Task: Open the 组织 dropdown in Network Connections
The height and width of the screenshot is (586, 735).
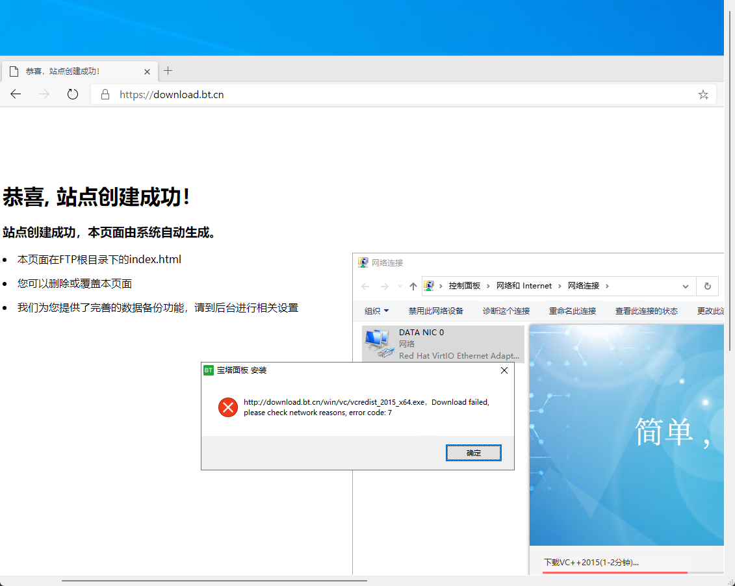Action: pyautogui.click(x=376, y=311)
